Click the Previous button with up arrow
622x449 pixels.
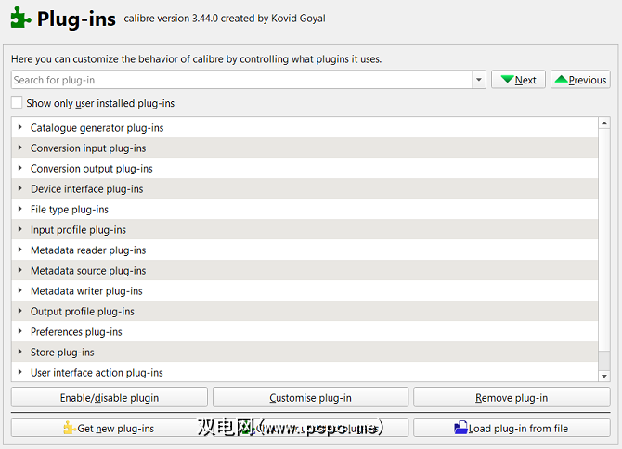pos(580,80)
